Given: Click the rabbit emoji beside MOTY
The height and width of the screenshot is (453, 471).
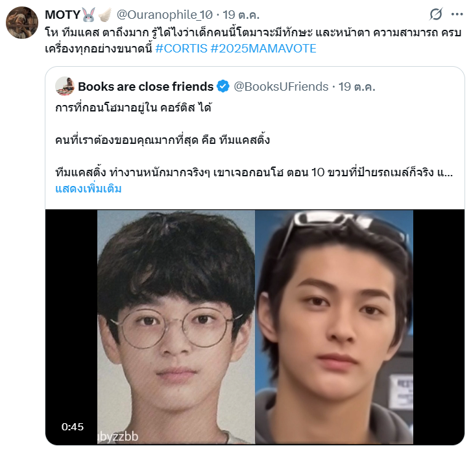Looking at the screenshot, I should pos(89,14).
